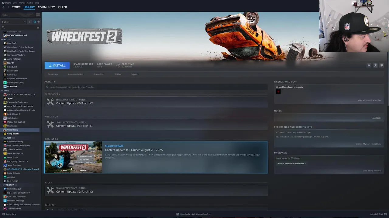This screenshot has height=218, width=389.
Task: Click the library search magnifier icon
Action: point(3,28)
